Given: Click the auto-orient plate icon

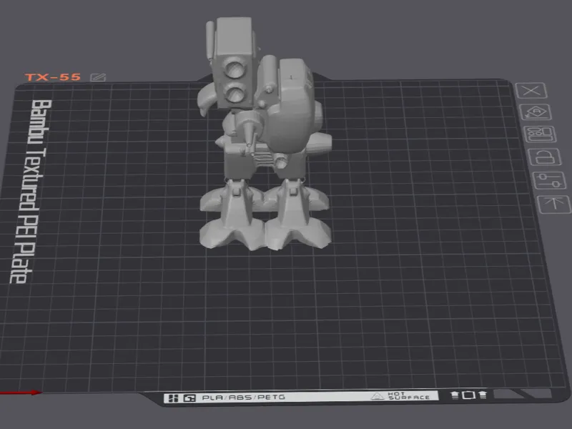Looking at the screenshot, I should tap(535, 112).
